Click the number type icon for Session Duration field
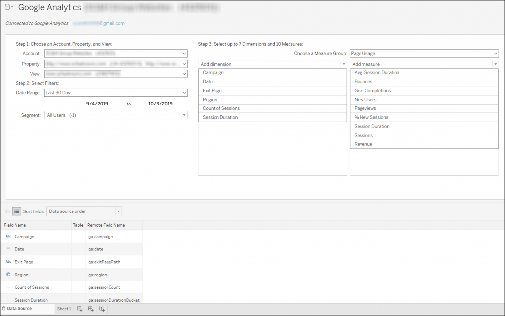 pos(9,300)
